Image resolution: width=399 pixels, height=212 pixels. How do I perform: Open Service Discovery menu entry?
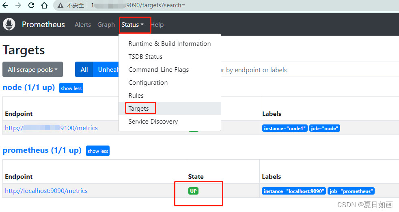point(153,121)
